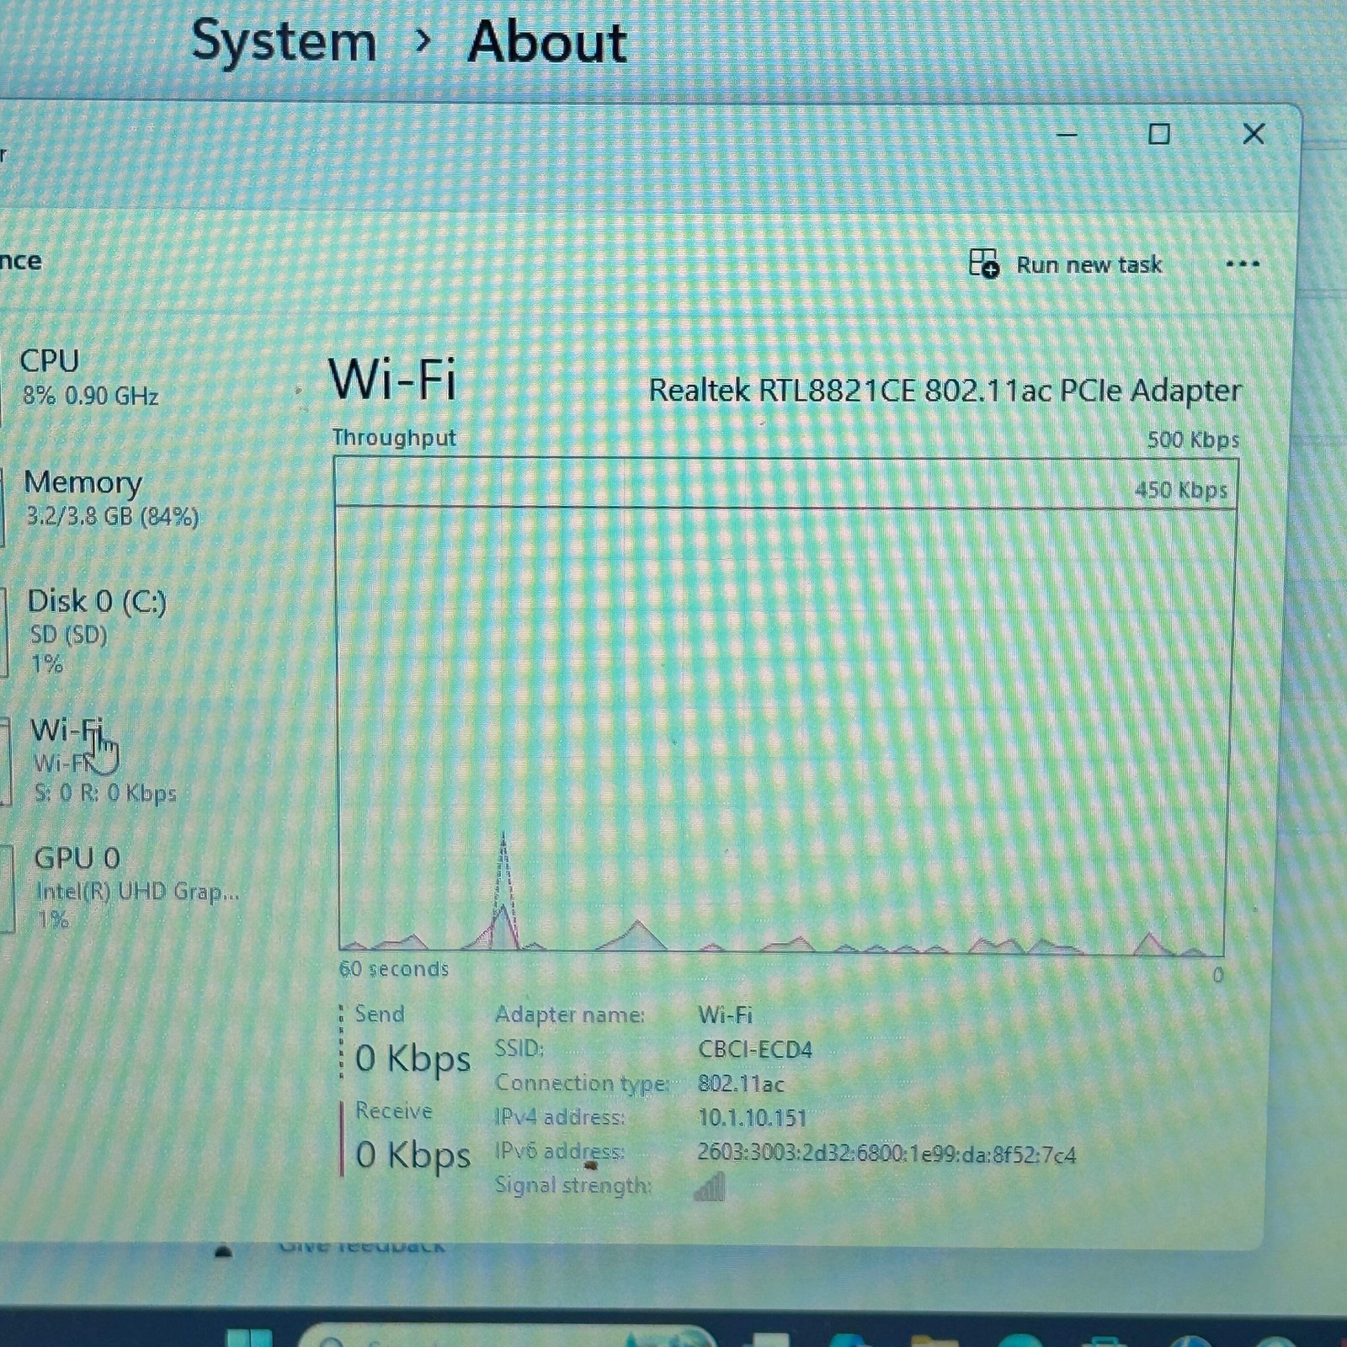Viewport: 1347px width, 1347px height.
Task: Click the IPv4 address 10.1.10.151
Action: click(x=752, y=1118)
